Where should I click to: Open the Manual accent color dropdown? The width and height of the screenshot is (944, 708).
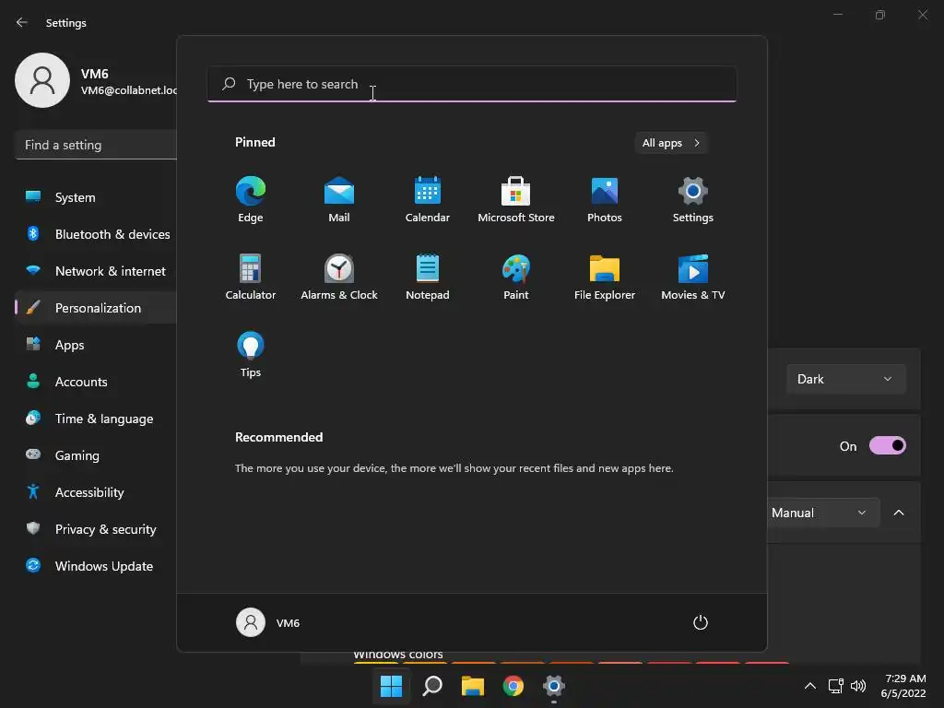822,513
